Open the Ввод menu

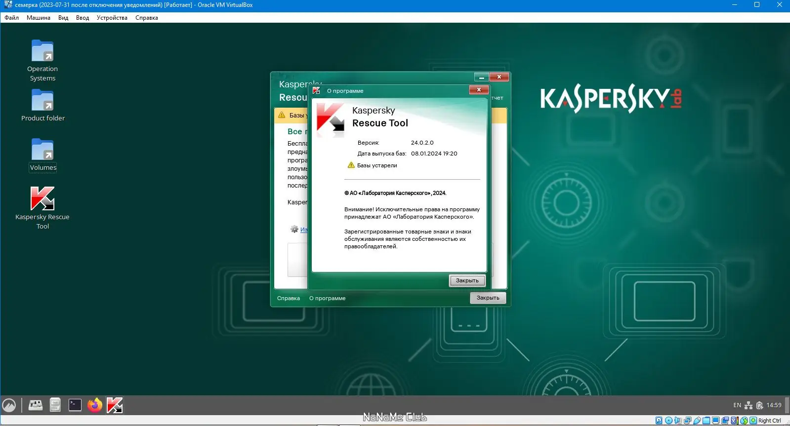point(83,18)
